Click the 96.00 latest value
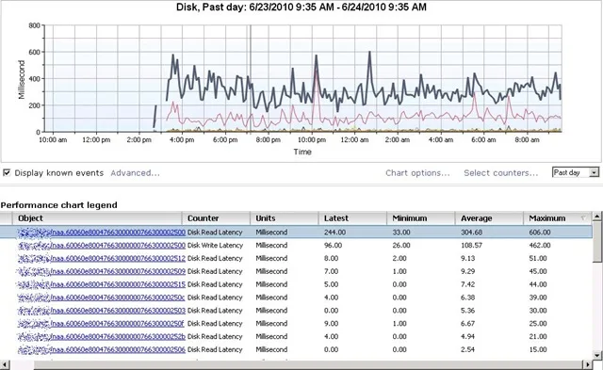 333,245
